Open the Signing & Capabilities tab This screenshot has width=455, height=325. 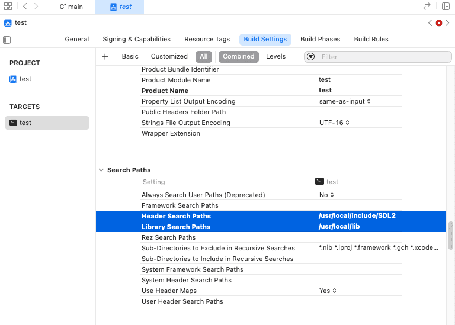tap(136, 39)
